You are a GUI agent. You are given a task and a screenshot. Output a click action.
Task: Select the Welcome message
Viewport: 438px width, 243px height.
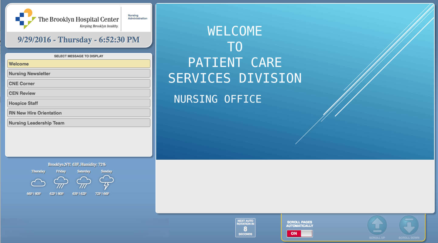click(79, 64)
